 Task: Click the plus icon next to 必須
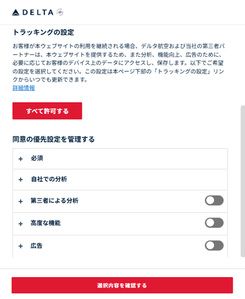[x=21, y=159]
